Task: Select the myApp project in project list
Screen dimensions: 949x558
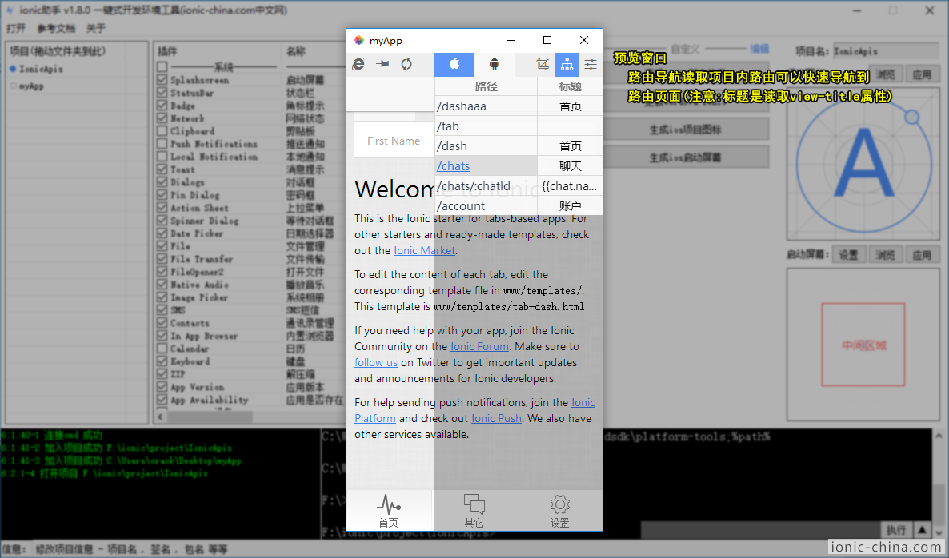Action: (31, 86)
